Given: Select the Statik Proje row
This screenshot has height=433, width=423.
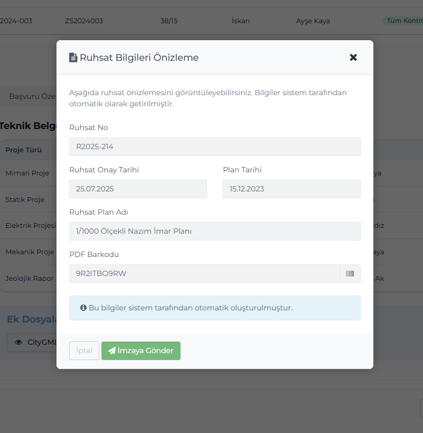Looking at the screenshot, I should point(25,200).
